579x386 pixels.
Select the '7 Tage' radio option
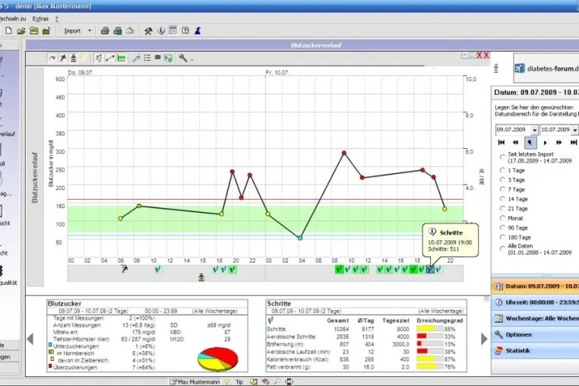(502, 189)
